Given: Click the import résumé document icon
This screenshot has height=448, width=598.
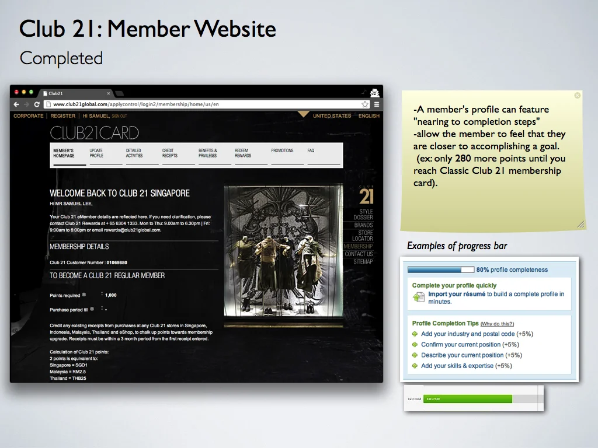Looking at the screenshot, I should tap(420, 297).
